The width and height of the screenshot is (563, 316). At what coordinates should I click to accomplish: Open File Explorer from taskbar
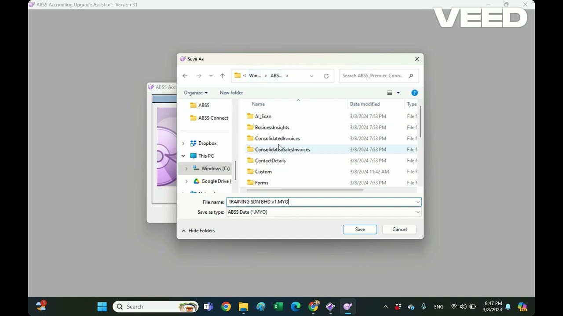pyautogui.click(x=243, y=307)
